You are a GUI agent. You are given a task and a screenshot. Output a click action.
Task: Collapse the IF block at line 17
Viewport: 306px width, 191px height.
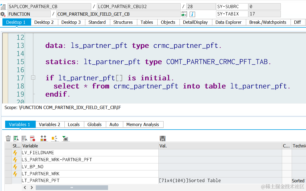(33, 78)
